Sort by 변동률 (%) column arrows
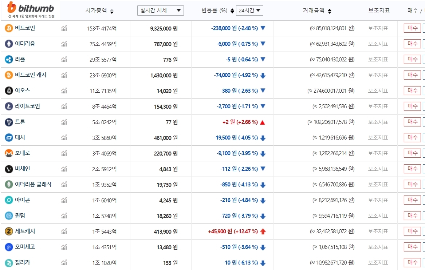 pyautogui.click(x=232, y=11)
